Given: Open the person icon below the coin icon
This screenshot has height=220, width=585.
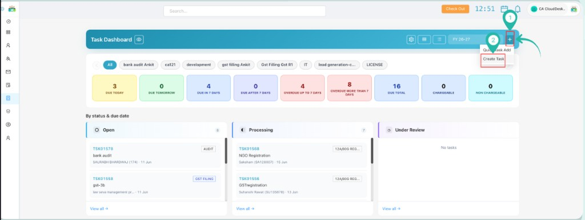Looking at the screenshot, I should click(x=8, y=138).
